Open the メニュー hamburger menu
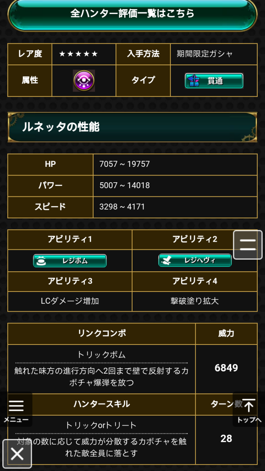 [16, 410]
